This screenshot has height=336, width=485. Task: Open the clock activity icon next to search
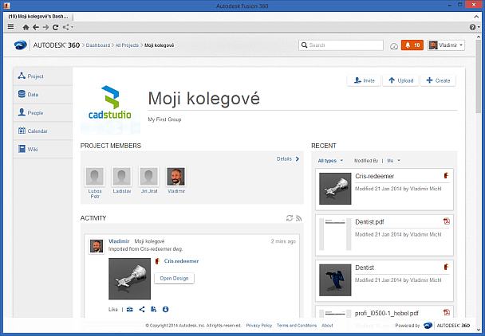(x=394, y=46)
